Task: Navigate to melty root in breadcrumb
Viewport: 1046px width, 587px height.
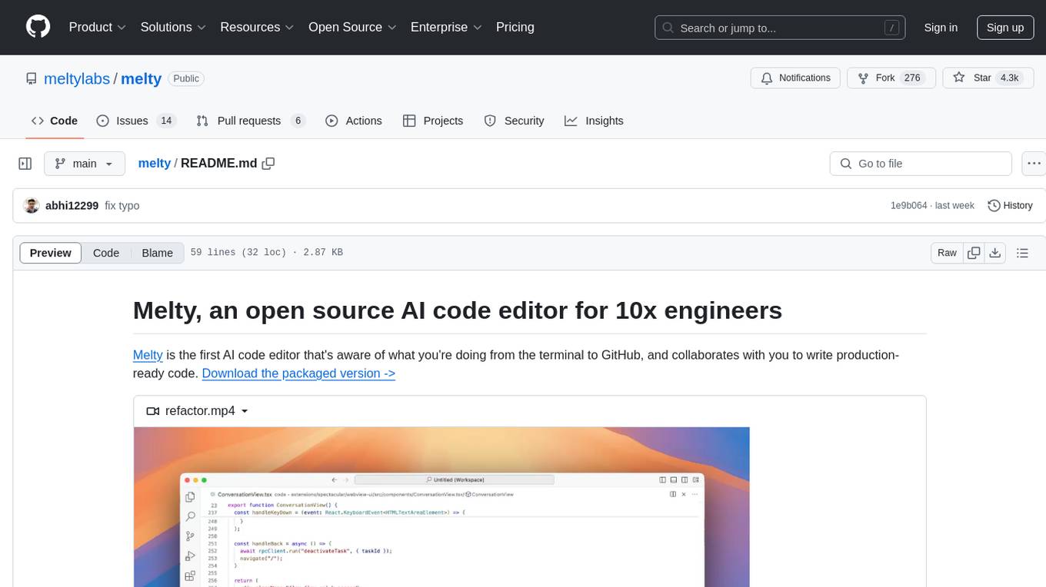Action: 154,163
